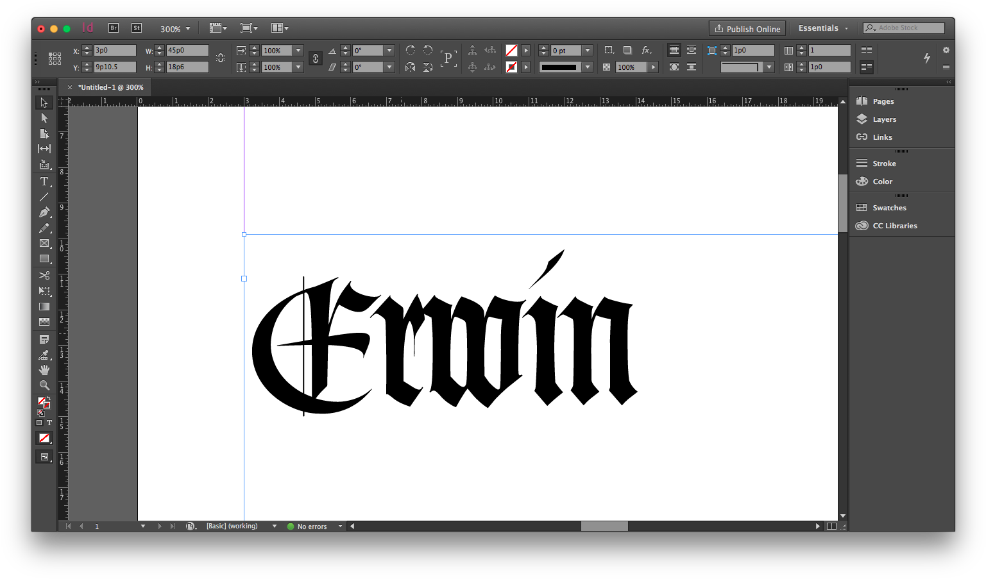Click the drop shadow icon
This screenshot has height=579, width=986.
click(627, 50)
